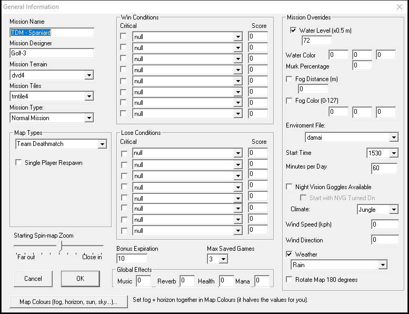The image size is (409, 314).
Task: Check first Lose Conditions critical box
Action: 124,154
